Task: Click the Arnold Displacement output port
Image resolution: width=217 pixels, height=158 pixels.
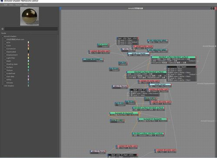Action: tap(215, 84)
